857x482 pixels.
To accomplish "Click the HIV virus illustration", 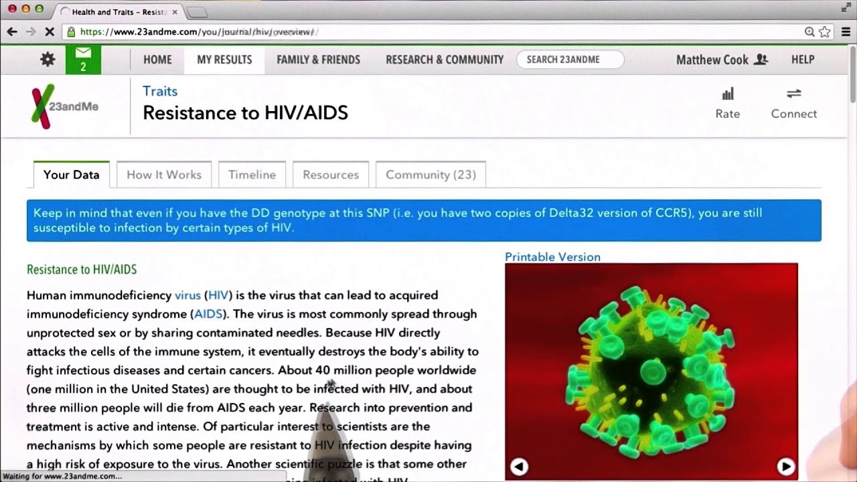I will coord(651,371).
